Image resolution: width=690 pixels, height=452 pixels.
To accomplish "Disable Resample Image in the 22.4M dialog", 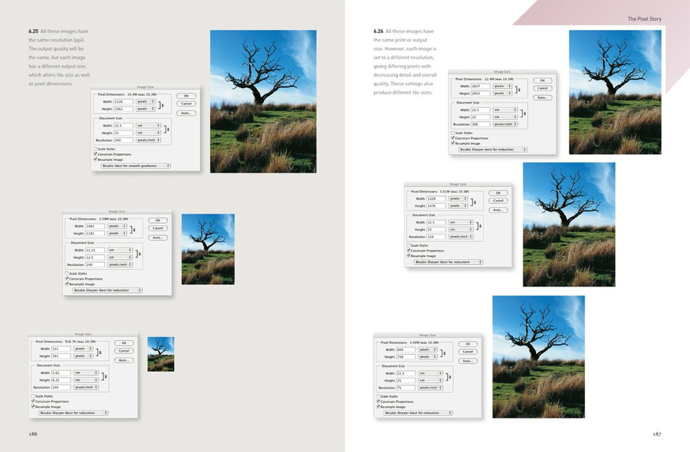I will (452, 142).
